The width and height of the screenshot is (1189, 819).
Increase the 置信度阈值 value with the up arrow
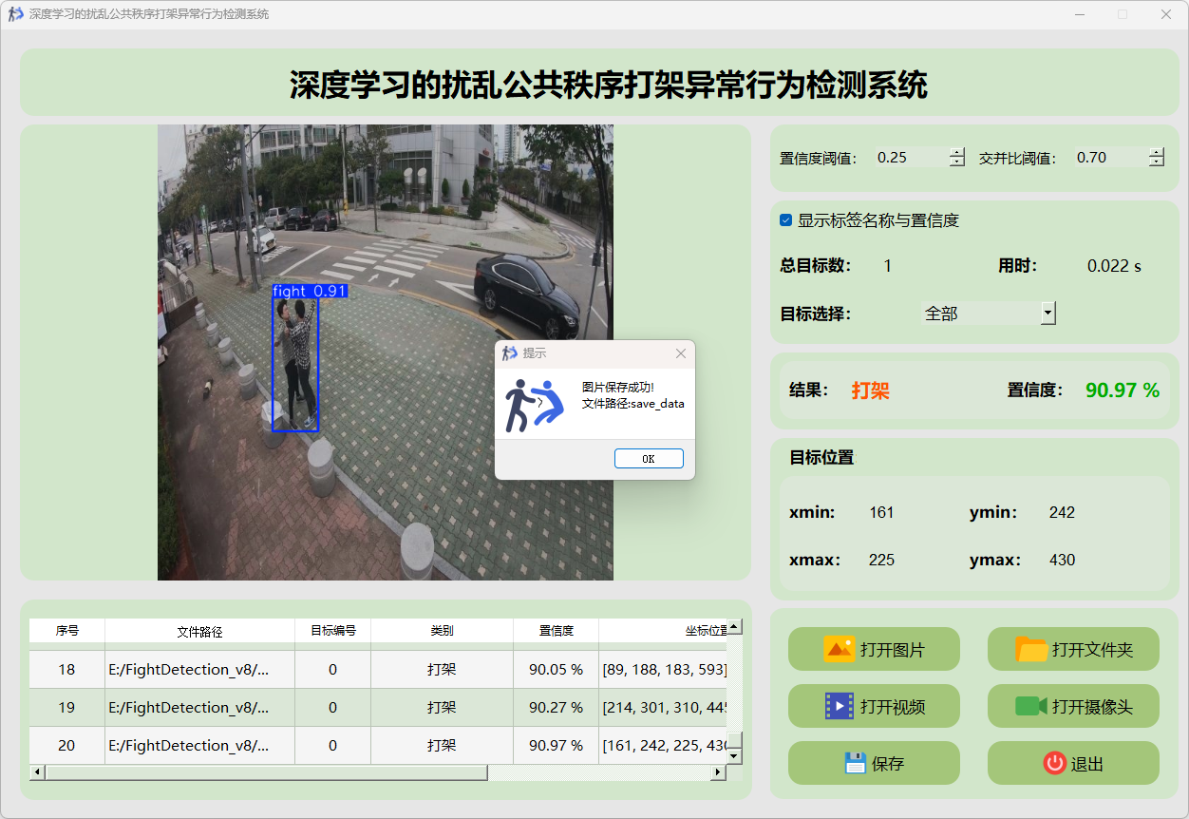pos(956,153)
